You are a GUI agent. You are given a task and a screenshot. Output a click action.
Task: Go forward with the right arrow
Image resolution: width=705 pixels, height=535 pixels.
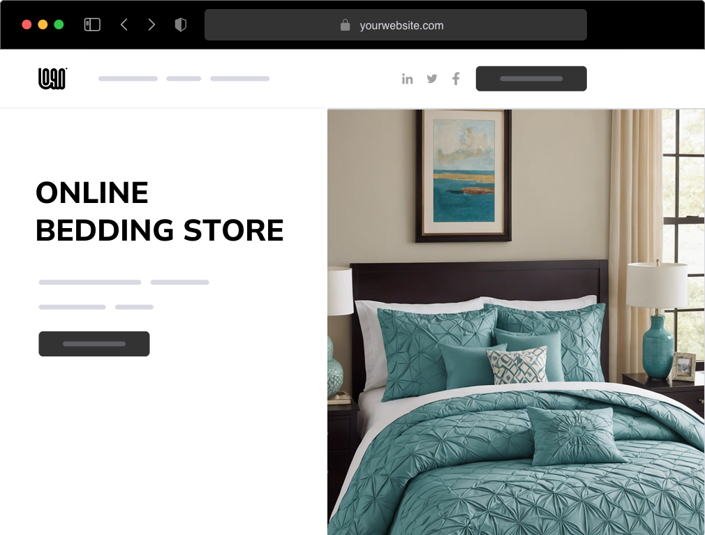[x=151, y=24]
